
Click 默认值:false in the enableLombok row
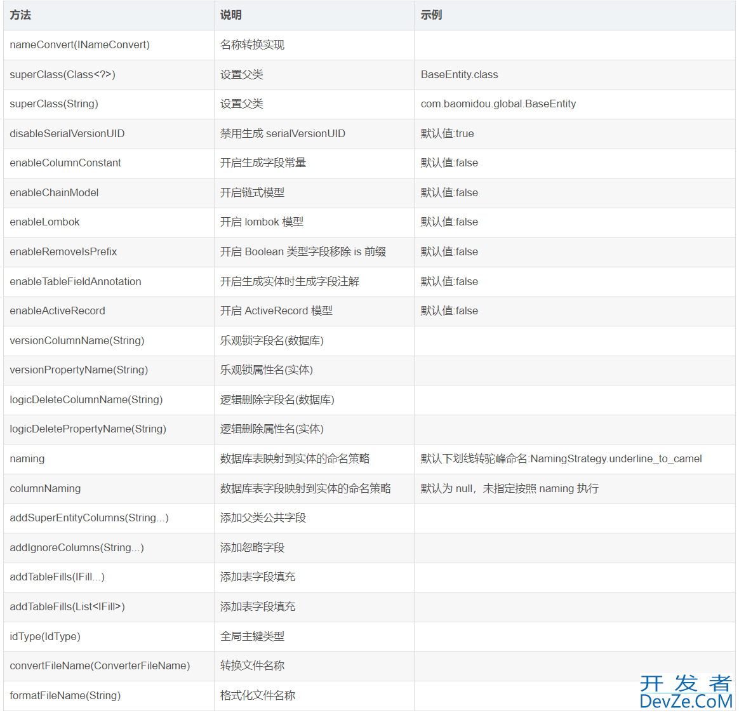(449, 222)
